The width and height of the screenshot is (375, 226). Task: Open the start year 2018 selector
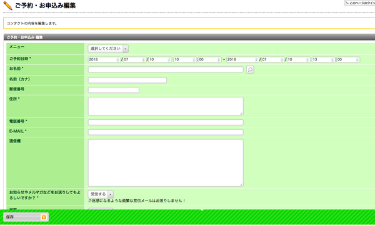tap(104, 59)
